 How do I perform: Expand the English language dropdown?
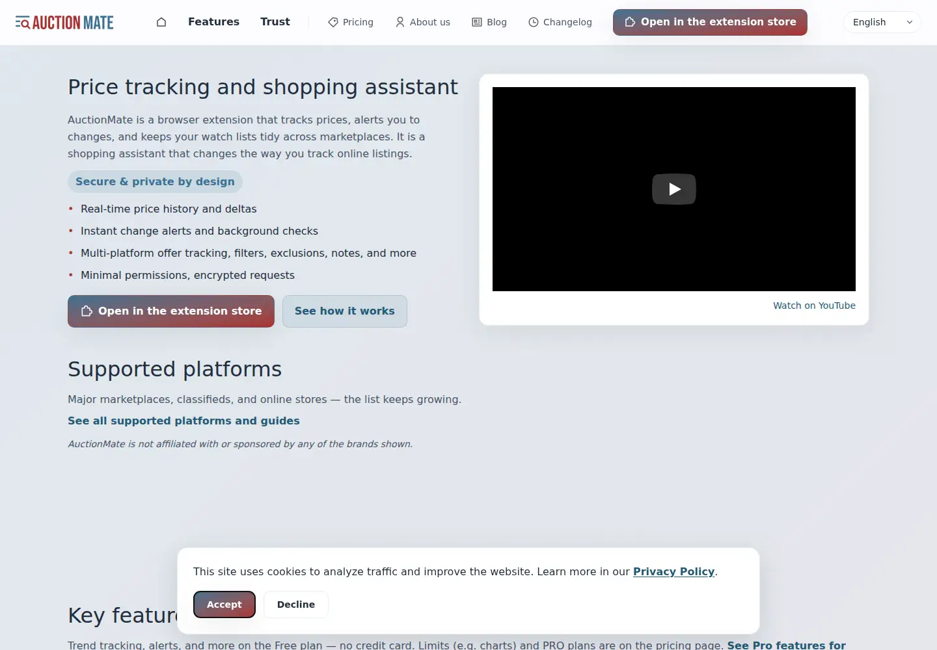[x=882, y=22]
